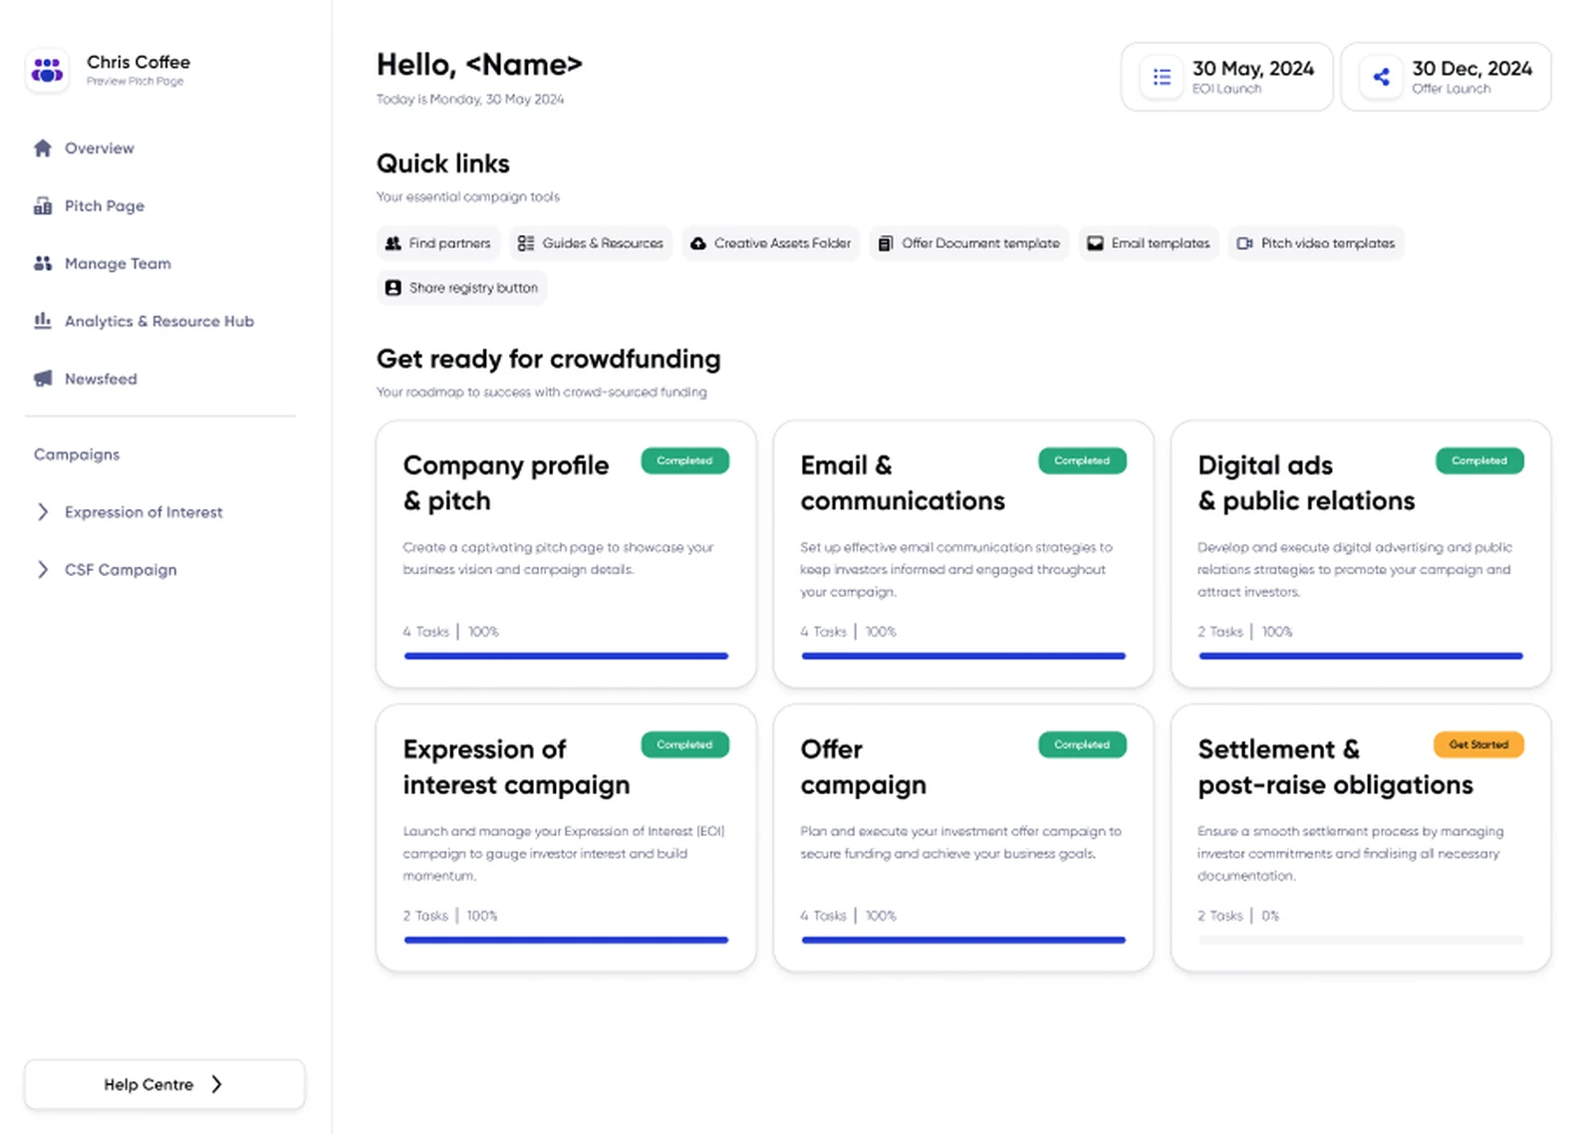
Task: Click Completed badge on Expression of interest card
Action: coord(684,744)
